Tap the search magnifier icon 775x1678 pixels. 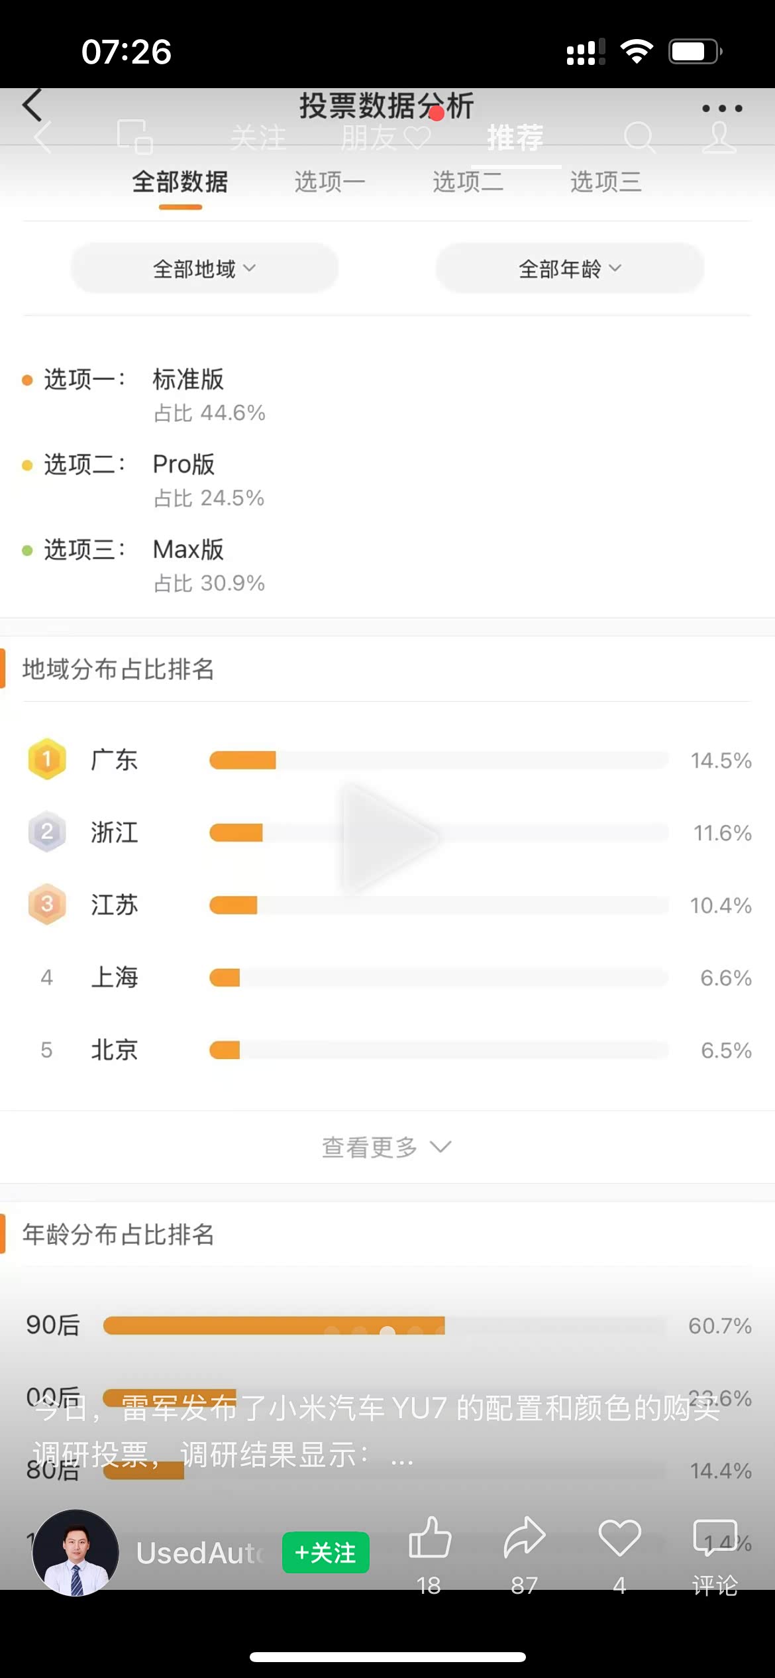tap(639, 137)
